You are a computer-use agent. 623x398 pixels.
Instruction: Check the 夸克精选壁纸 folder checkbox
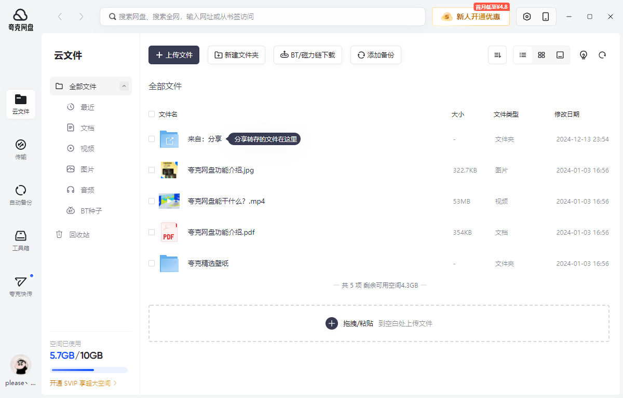[152, 263]
